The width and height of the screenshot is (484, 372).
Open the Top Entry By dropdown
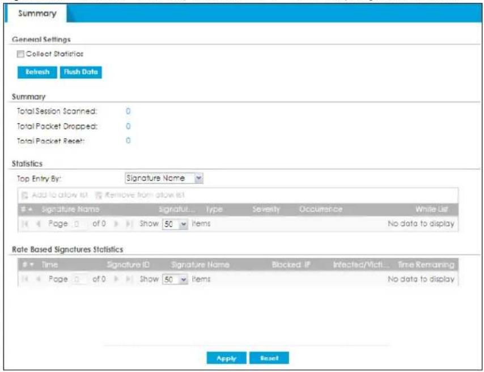click(x=164, y=178)
